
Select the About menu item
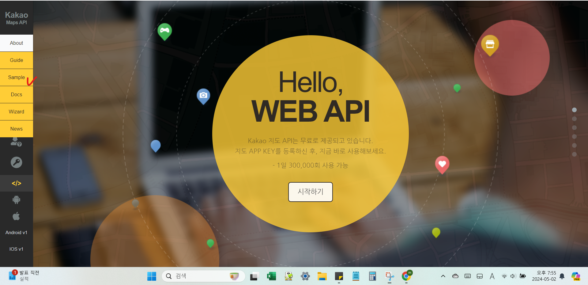(17, 43)
